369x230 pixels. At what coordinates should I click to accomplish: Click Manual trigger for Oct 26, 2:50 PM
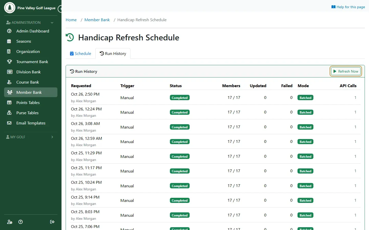click(127, 98)
